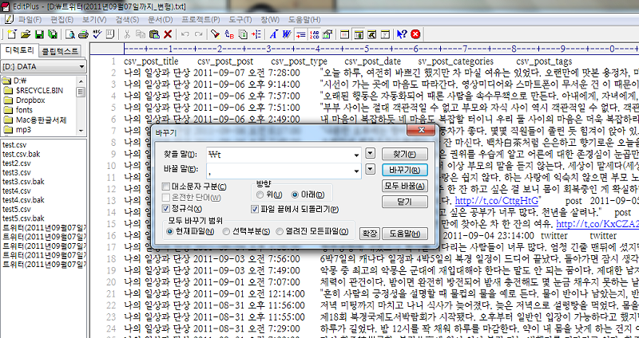Click the directory tree scrollbar down arrow

(81, 131)
